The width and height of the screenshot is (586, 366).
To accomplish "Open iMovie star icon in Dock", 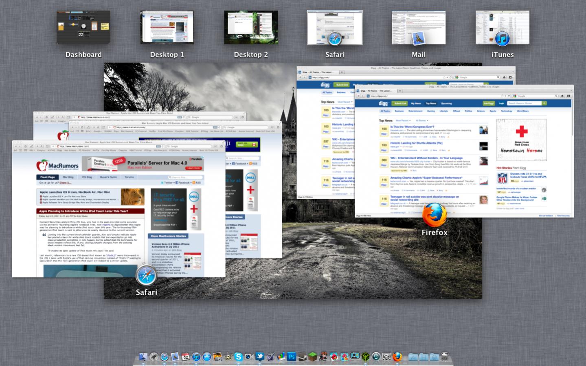I will point(228,357).
